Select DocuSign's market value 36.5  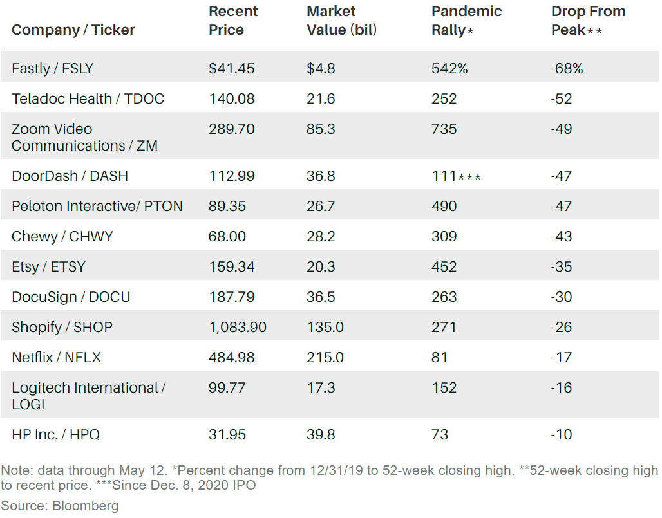[321, 297]
